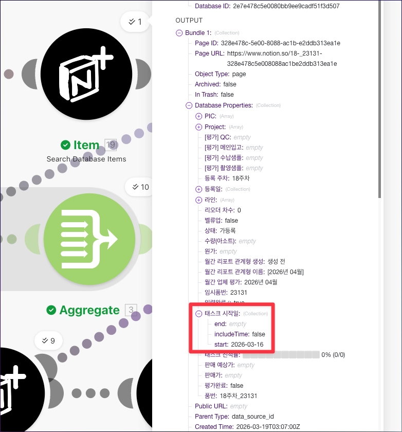
Task: Click includeTime: false row
Action: (240, 334)
